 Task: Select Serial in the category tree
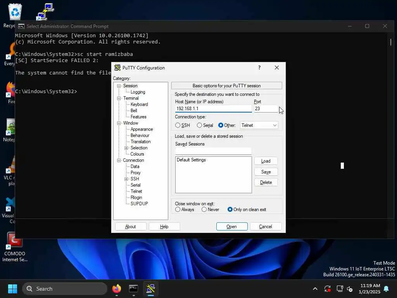tap(135, 185)
